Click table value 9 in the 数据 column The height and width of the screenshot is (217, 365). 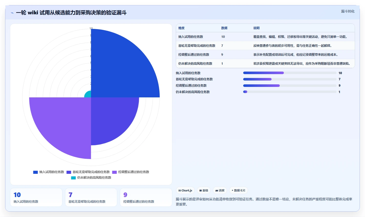222,55
